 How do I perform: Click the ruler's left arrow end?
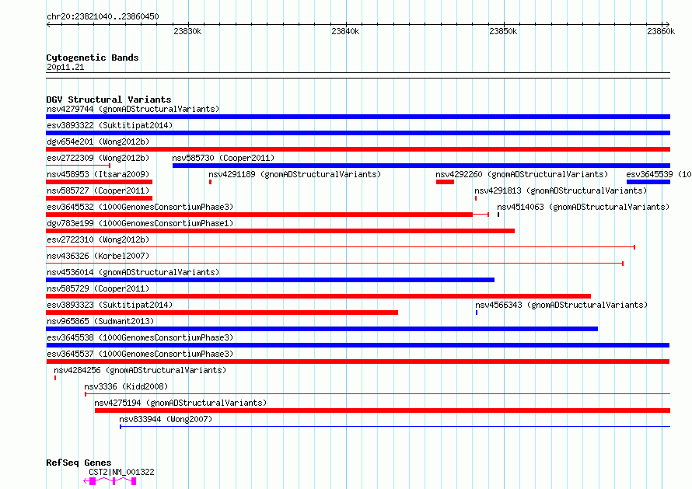coord(48,24)
